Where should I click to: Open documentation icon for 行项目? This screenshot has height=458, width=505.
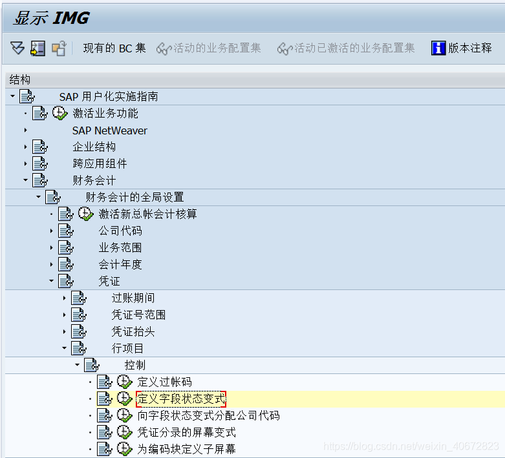point(79,349)
